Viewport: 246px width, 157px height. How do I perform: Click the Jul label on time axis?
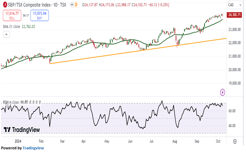tap(152, 142)
